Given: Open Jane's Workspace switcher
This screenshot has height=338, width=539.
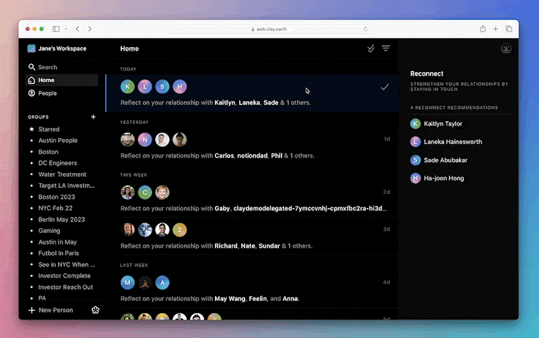Looking at the screenshot, I should 57,48.
